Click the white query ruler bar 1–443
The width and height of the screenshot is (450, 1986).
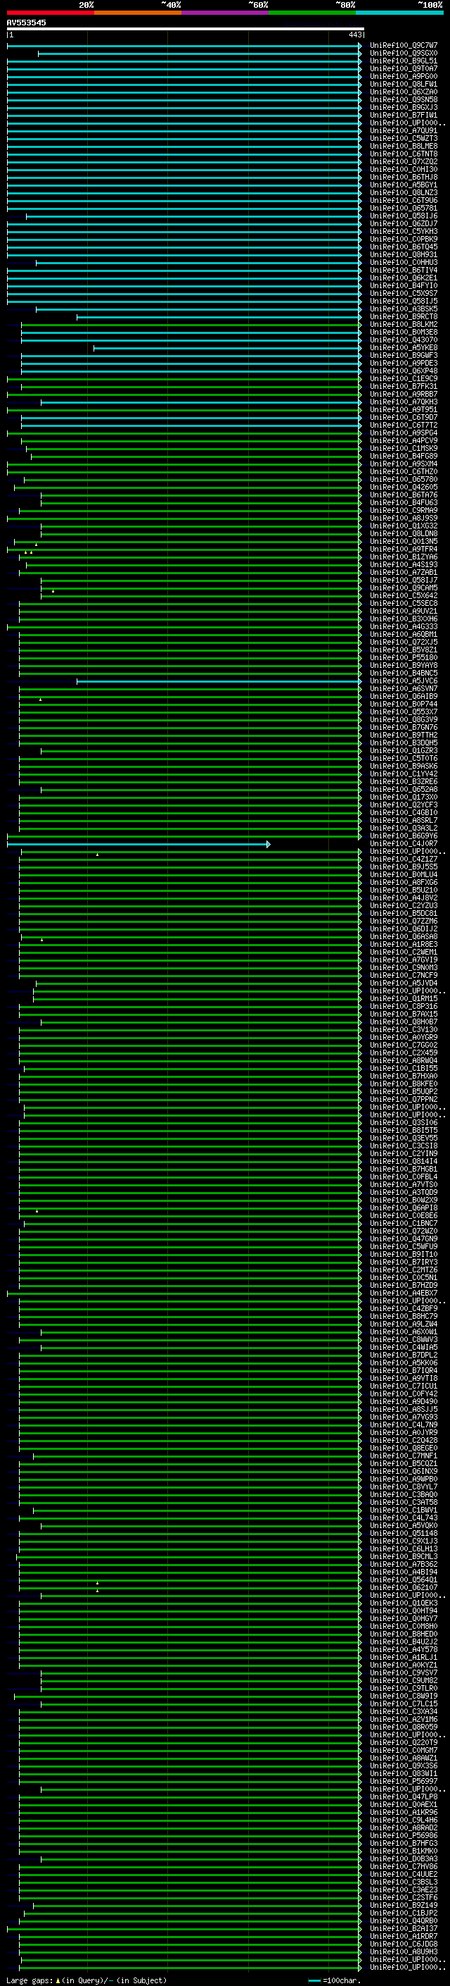[186, 30]
